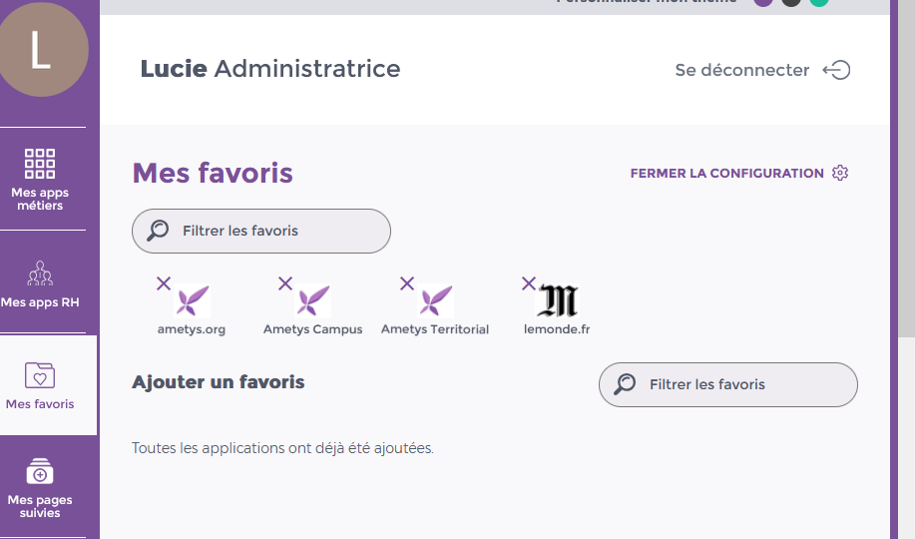
Task: Click Fermer la configuration gear icon
Action: pyautogui.click(x=840, y=173)
